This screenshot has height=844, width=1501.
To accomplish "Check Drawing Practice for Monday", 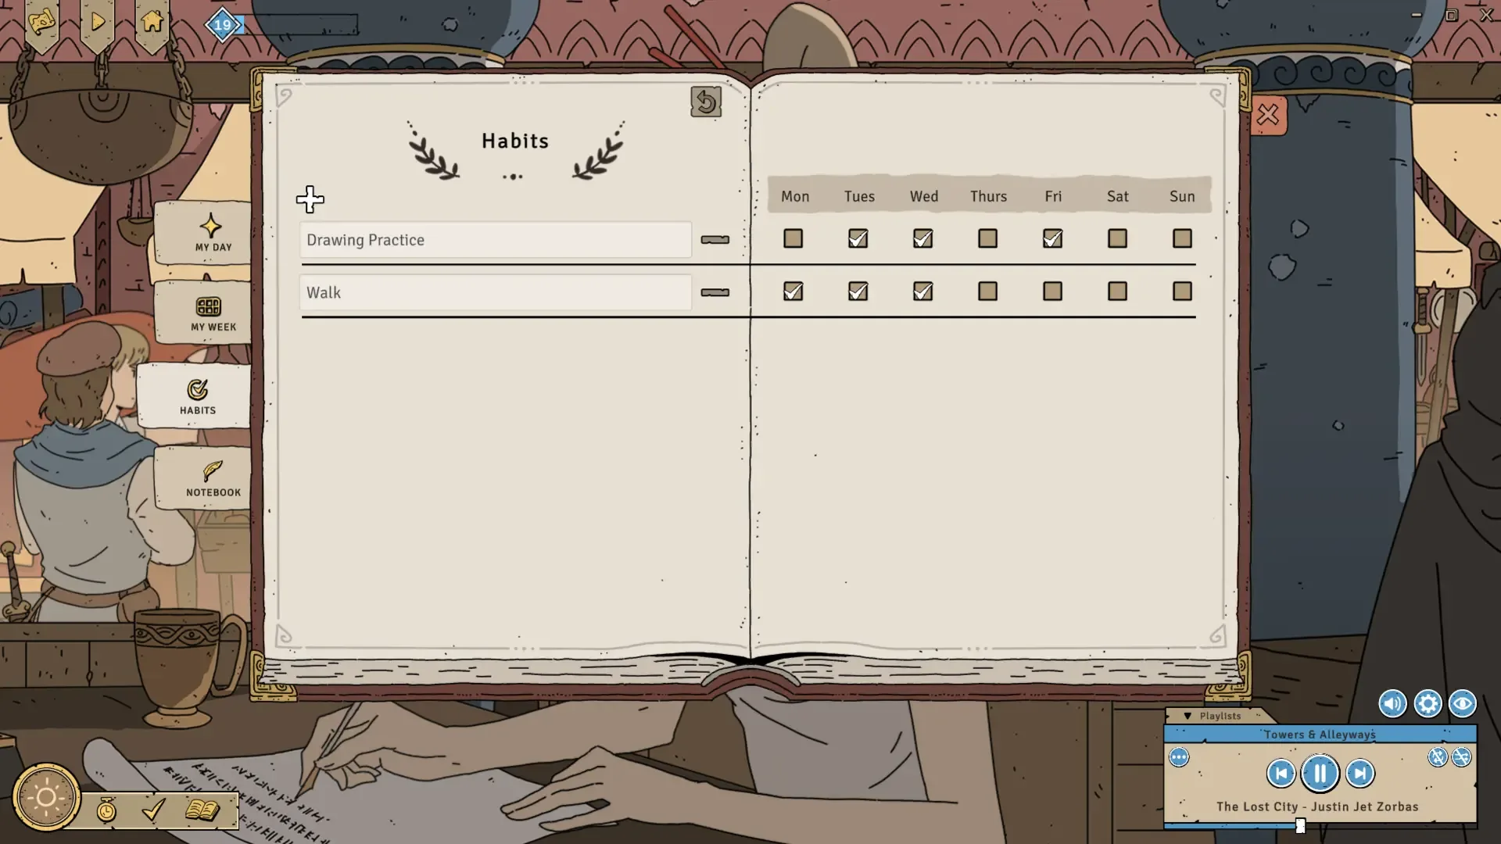I will point(793,238).
